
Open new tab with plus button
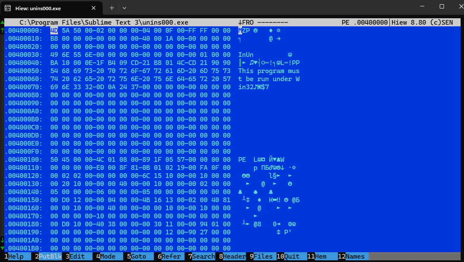tap(112, 8)
